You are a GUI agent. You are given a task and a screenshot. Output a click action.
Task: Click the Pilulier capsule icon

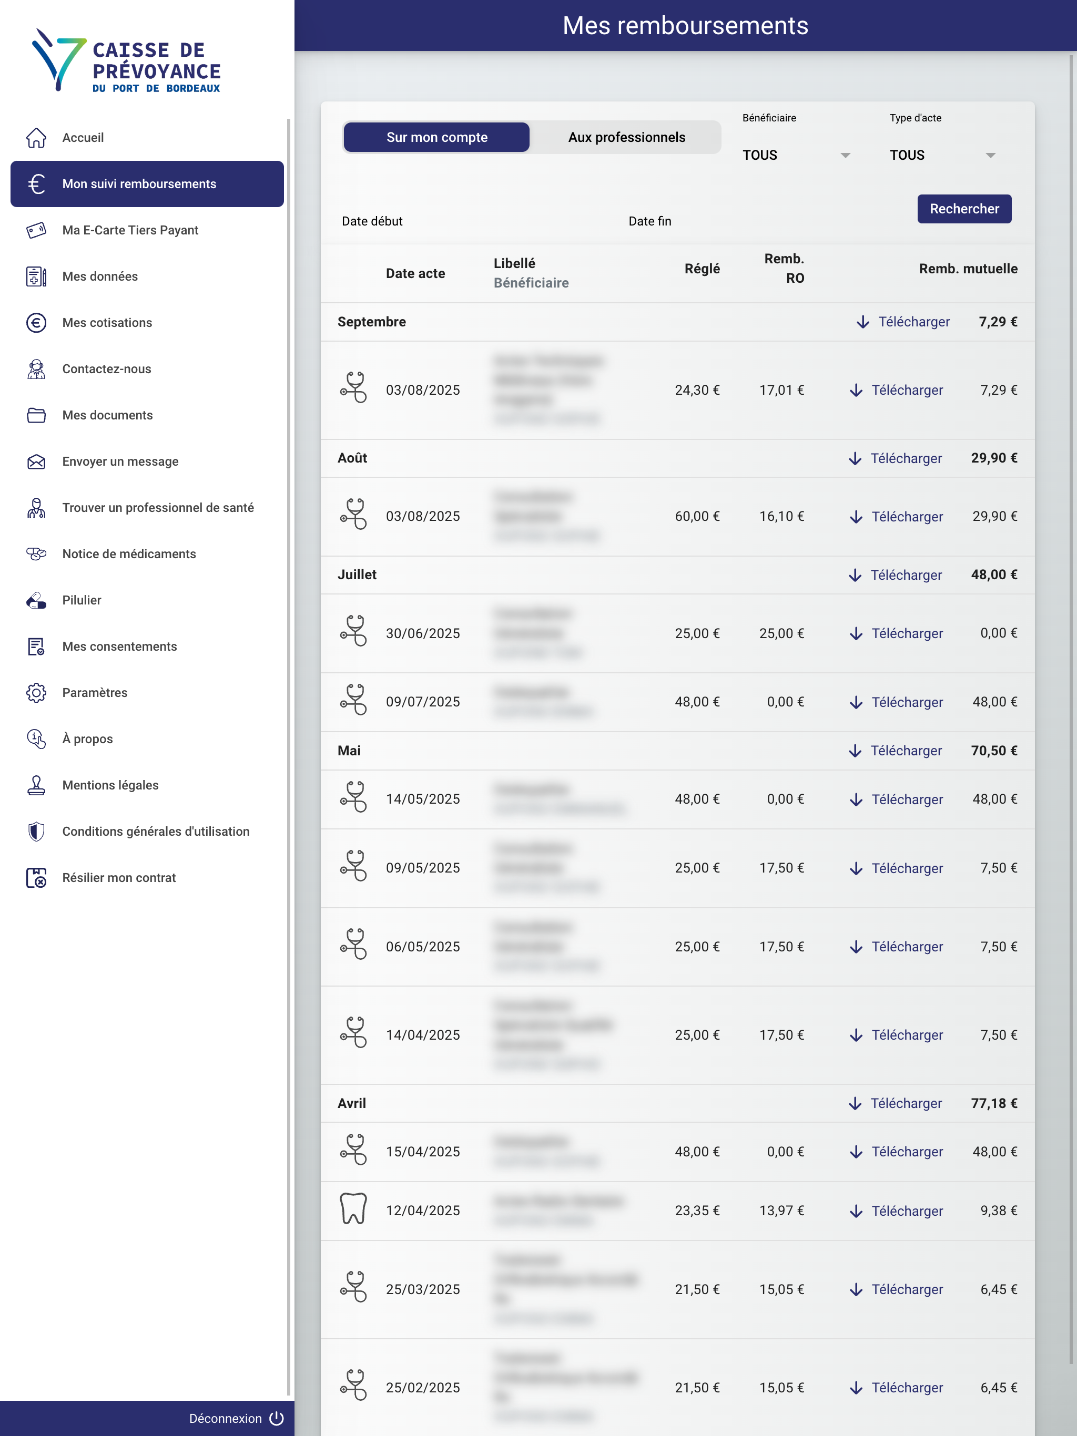click(x=36, y=600)
